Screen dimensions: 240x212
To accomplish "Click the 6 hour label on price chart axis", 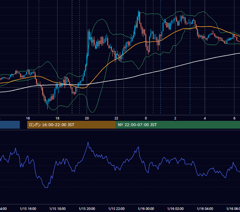I will (234, 118).
